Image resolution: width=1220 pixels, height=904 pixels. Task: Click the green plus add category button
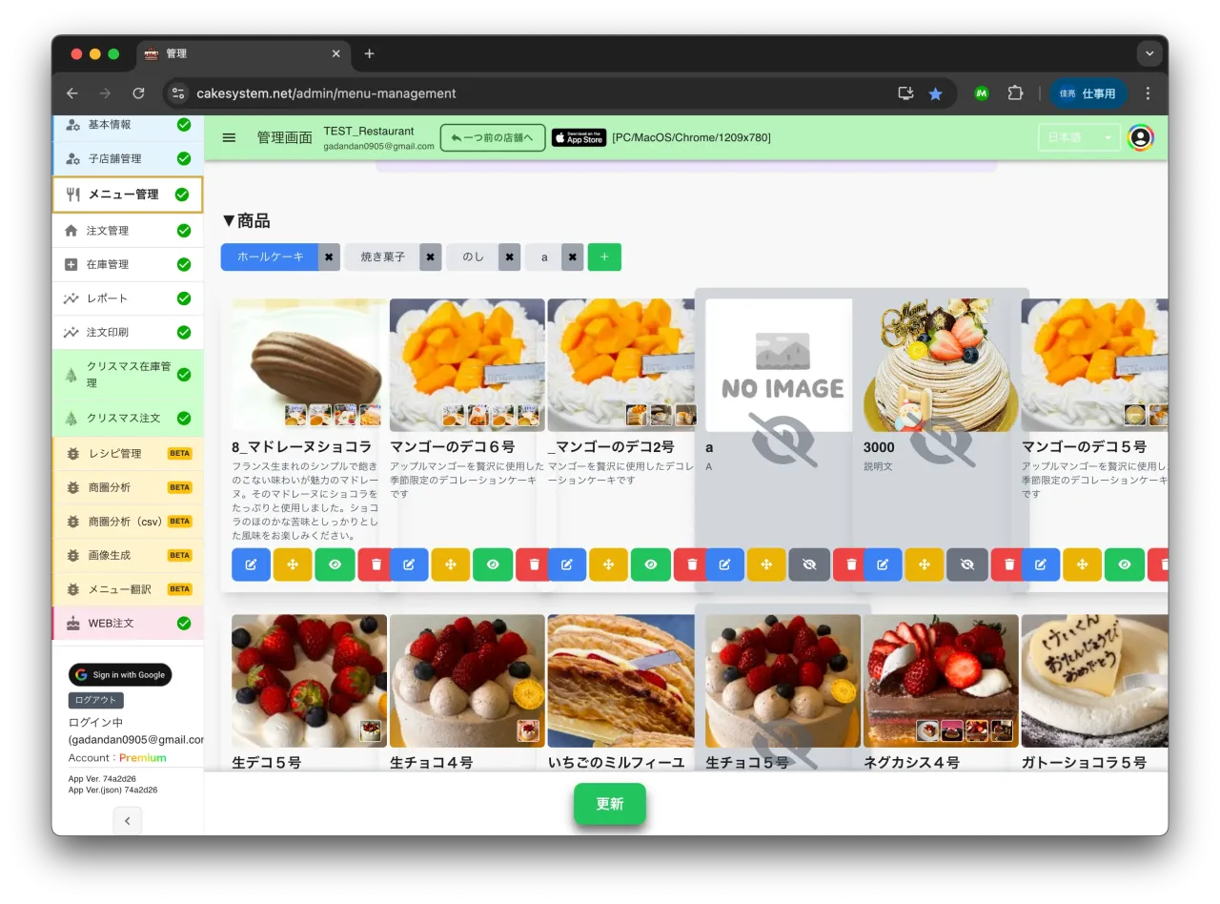(x=604, y=257)
